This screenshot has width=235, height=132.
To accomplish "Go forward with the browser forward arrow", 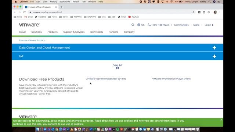I will [19, 12].
